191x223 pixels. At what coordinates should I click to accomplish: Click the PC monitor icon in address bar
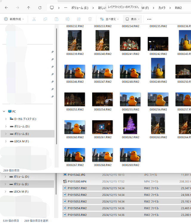[x=52, y=8]
